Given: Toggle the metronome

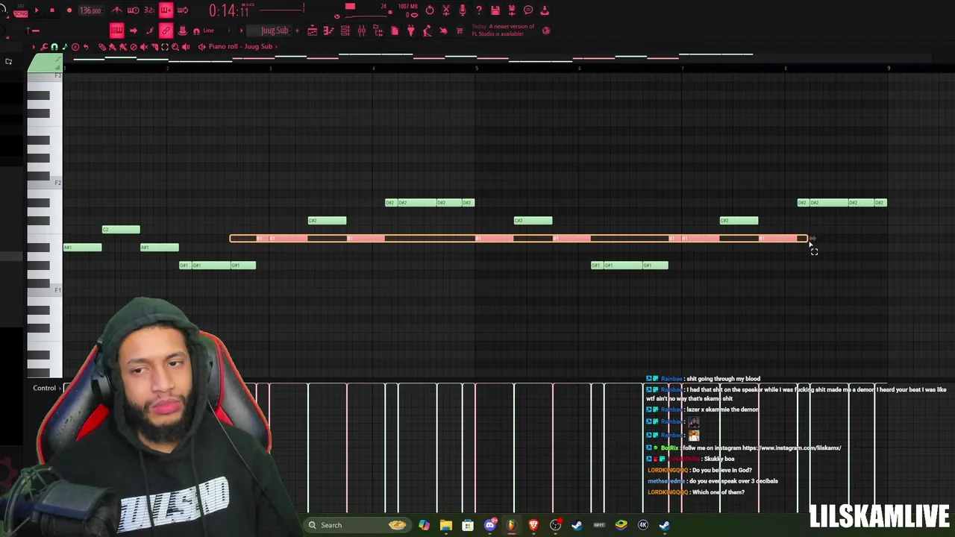Looking at the screenshot, I should pos(116,10).
